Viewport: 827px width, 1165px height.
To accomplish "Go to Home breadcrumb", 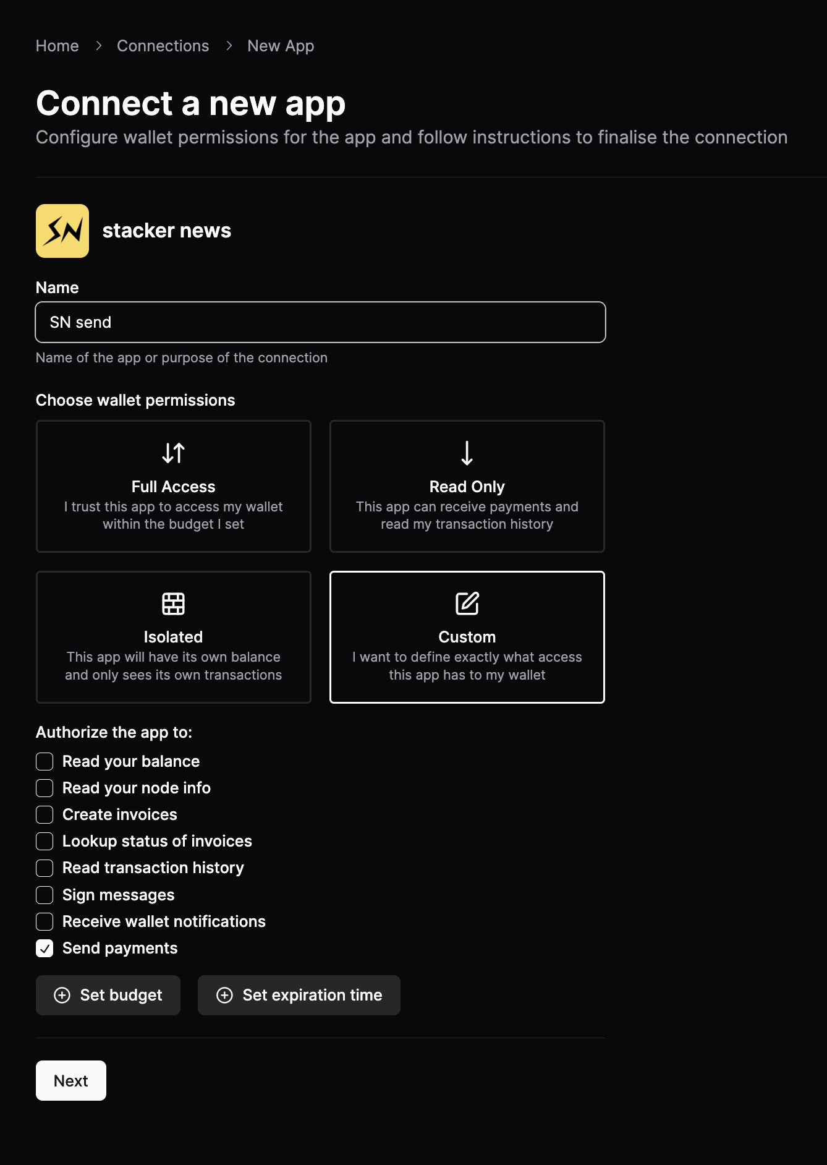I will pyautogui.click(x=57, y=46).
